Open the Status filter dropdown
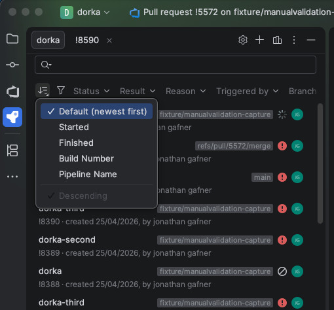The height and width of the screenshot is (310, 334). coord(92,91)
